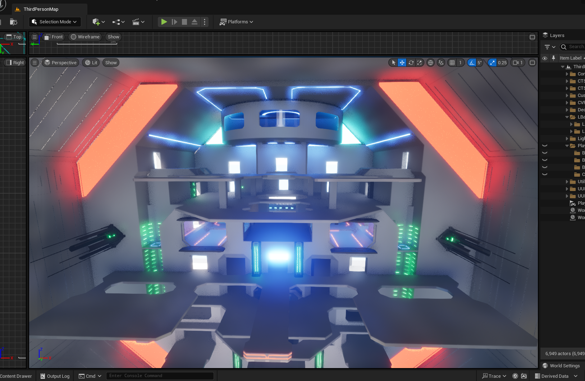Open the camera speed setting
The height and width of the screenshot is (381, 585).
[518, 62]
